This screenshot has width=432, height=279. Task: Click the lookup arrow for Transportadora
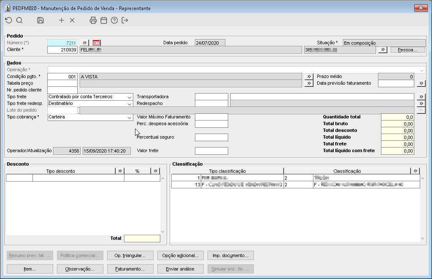(x=421, y=97)
